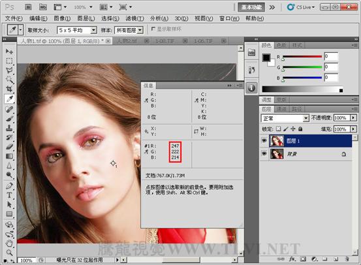Select the History Brush tool
The image size is (361, 265).
pos(9,137)
